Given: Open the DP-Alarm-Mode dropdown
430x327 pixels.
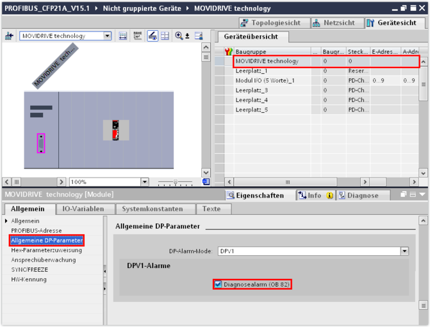Looking at the screenshot, I should pos(404,251).
